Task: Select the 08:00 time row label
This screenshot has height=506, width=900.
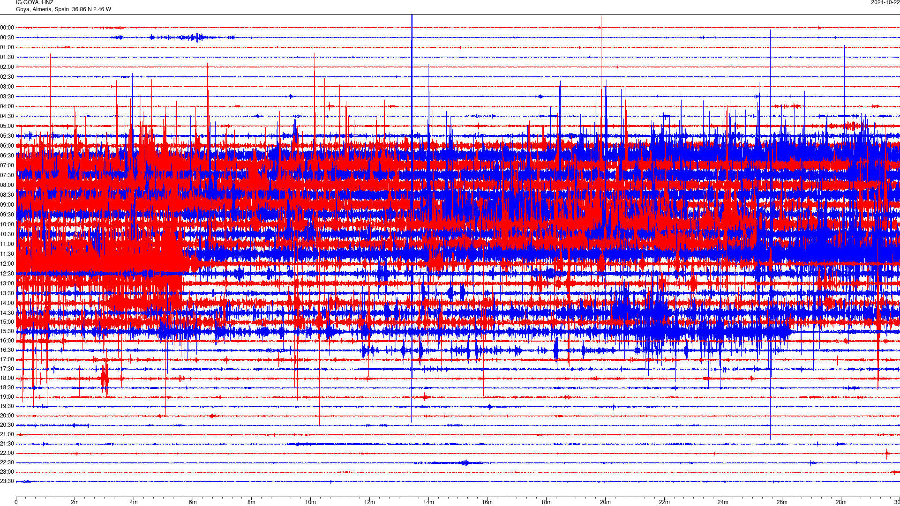Action: (x=7, y=185)
